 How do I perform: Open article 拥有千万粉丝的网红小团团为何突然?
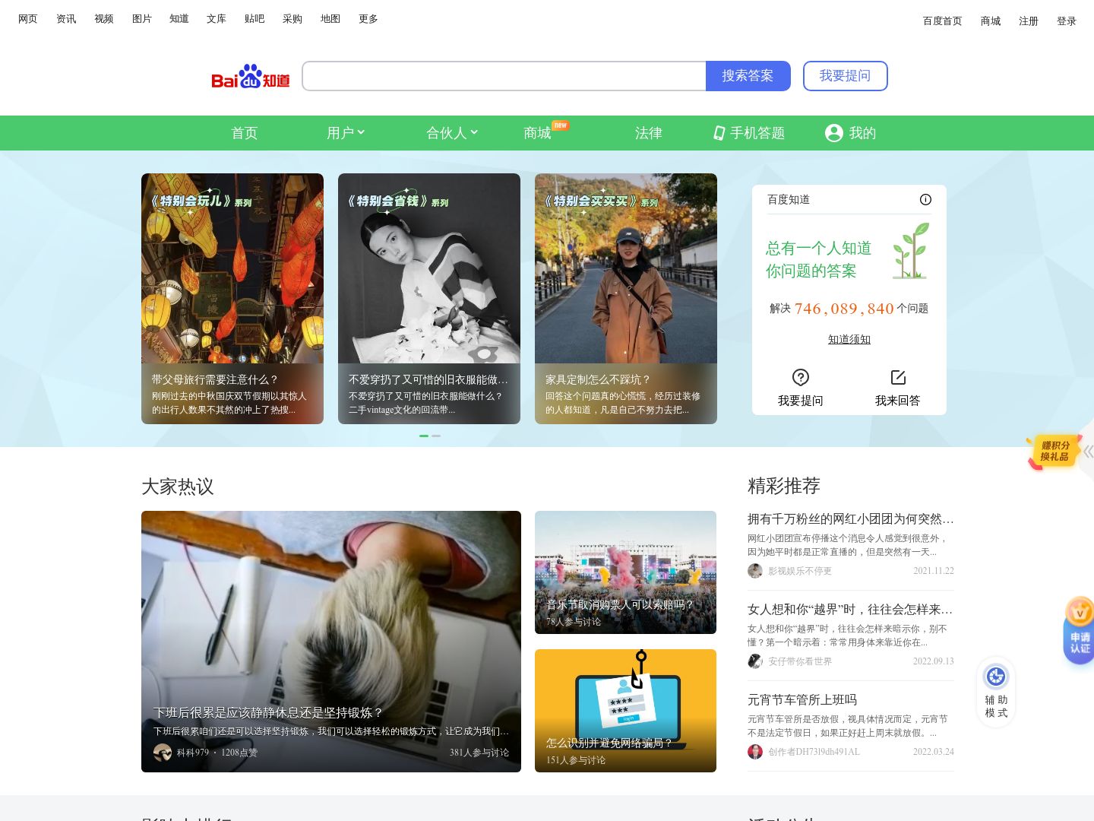click(851, 519)
